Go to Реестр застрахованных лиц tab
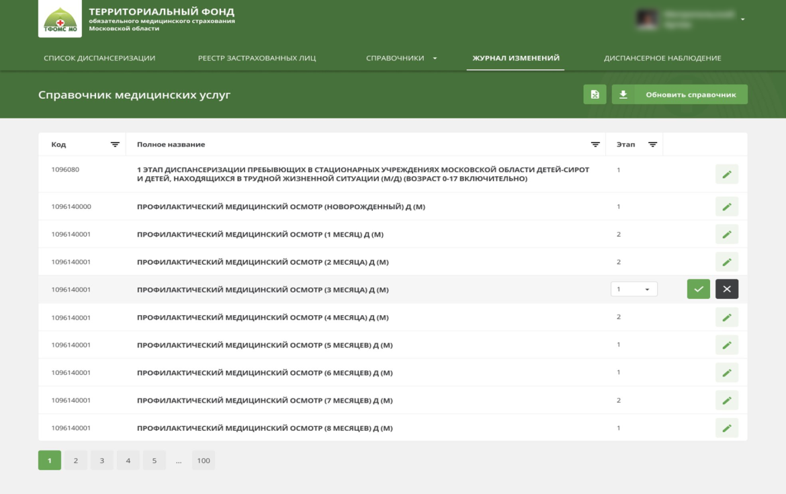786x494 pixels. [x=257, y=58]
